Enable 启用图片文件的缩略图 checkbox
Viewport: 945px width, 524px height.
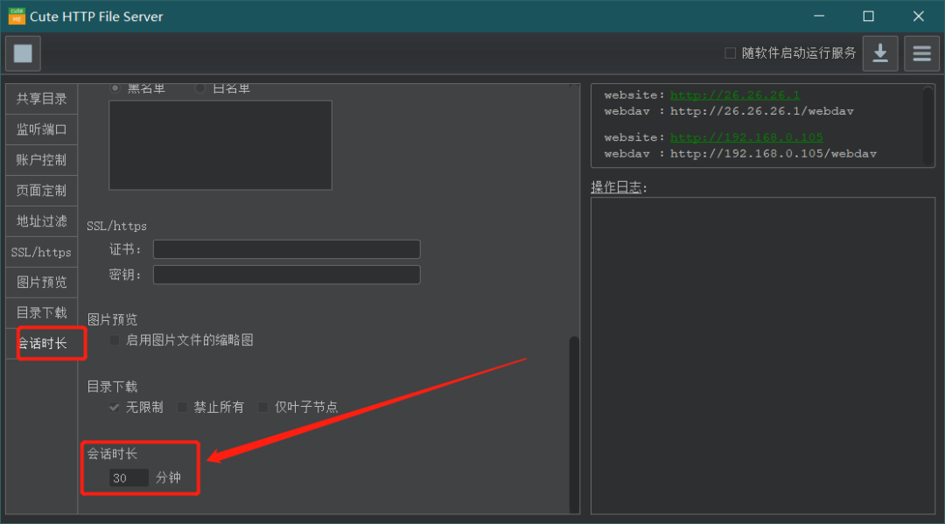(114, 340)
